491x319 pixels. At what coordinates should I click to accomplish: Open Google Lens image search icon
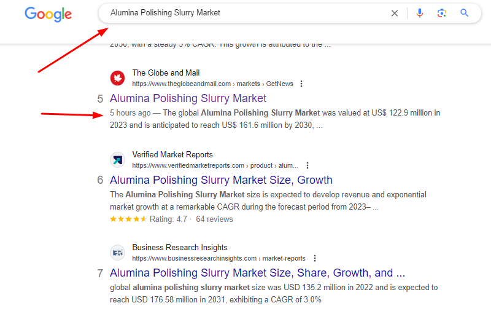441,13
